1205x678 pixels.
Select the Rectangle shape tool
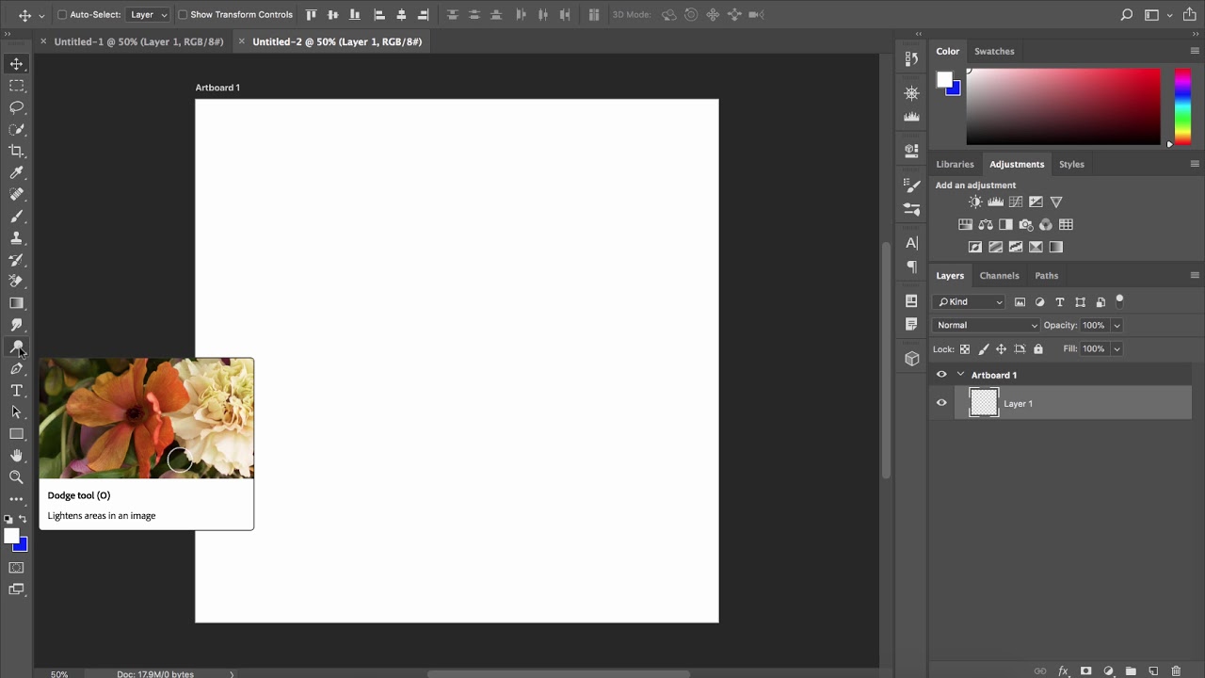(17, 434)
